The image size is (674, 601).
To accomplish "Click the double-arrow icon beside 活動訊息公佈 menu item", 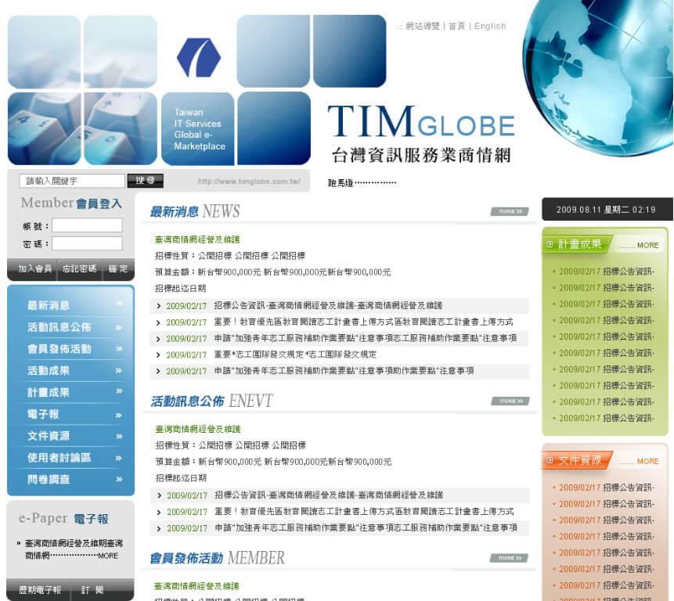I will click(x=119, y=328).
